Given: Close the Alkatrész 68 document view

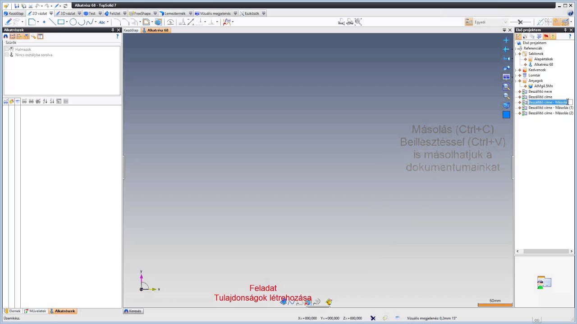Looking at the screenshot, I should click(x=510, y=30).
